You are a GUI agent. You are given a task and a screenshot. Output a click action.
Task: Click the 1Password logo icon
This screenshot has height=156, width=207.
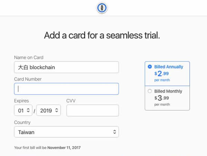pos(102,8)
